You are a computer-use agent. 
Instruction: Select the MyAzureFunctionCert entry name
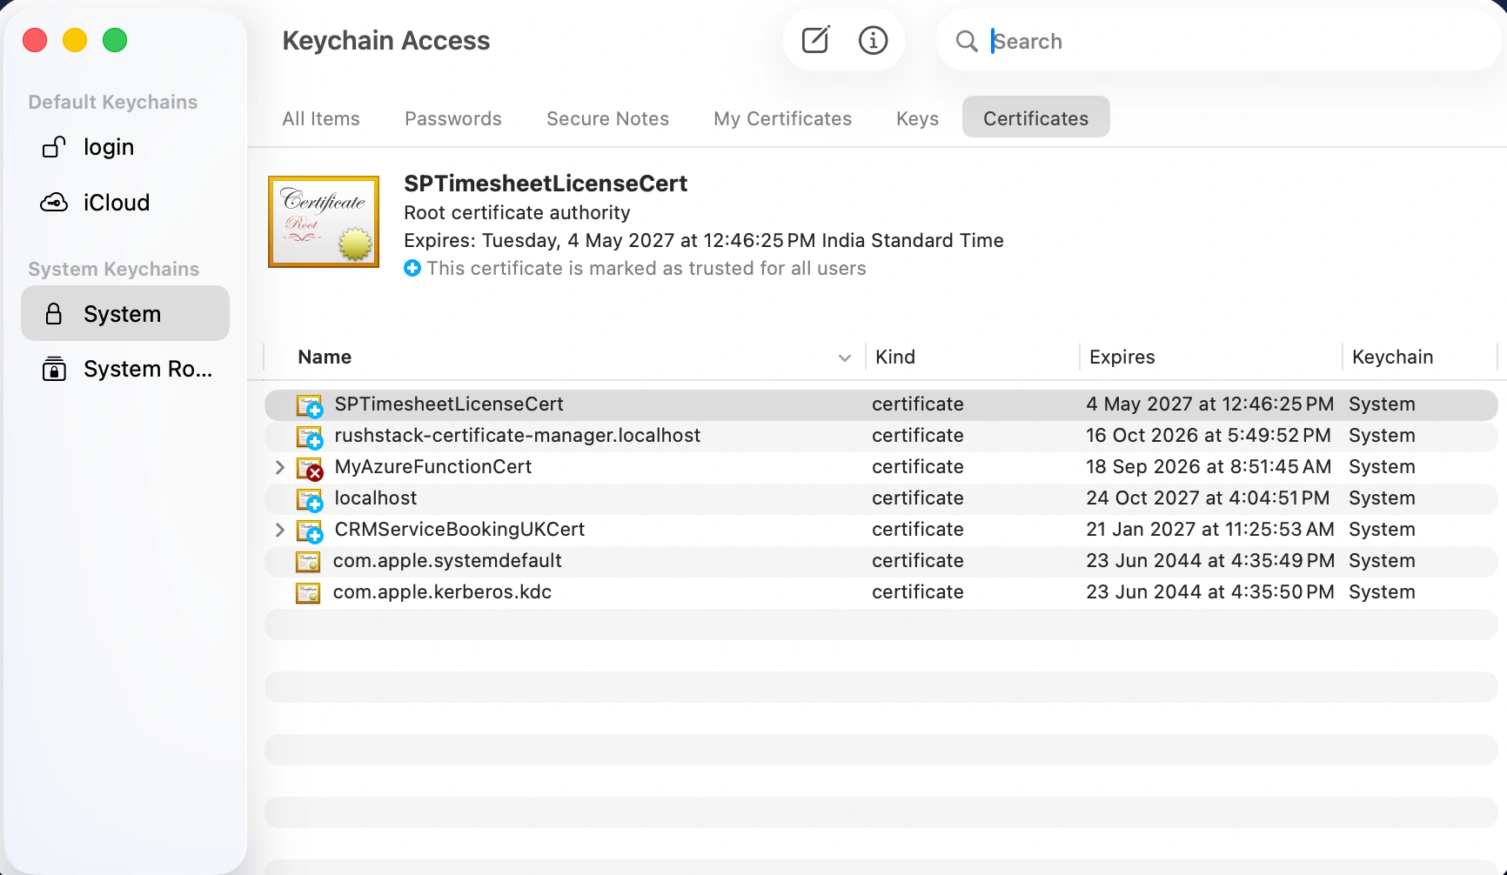coord(433,466)
